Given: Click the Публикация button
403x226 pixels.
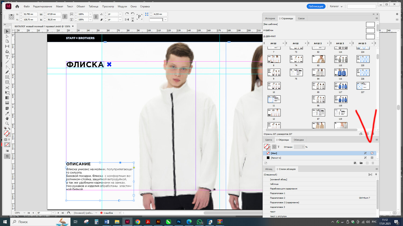Looking at the screenshot, I should point(316,6).
